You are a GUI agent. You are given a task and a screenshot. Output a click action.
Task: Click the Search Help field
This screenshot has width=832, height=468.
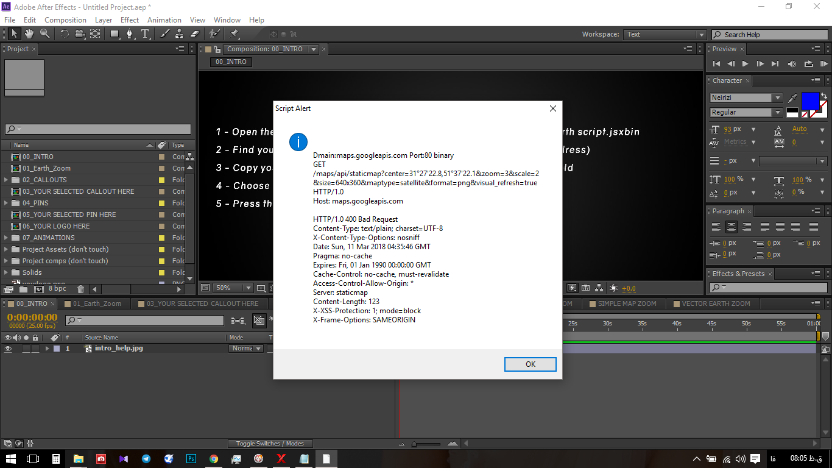(x=769, y=35)
